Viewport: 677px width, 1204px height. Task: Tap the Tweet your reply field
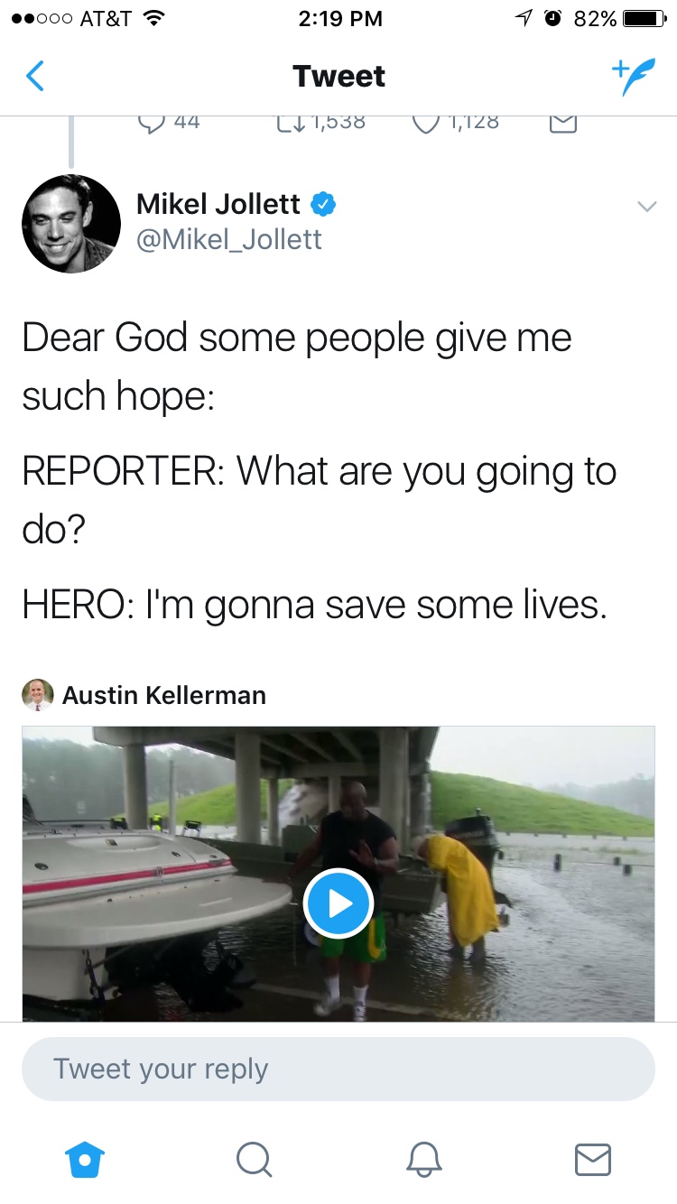click(x=338, y=1069)
